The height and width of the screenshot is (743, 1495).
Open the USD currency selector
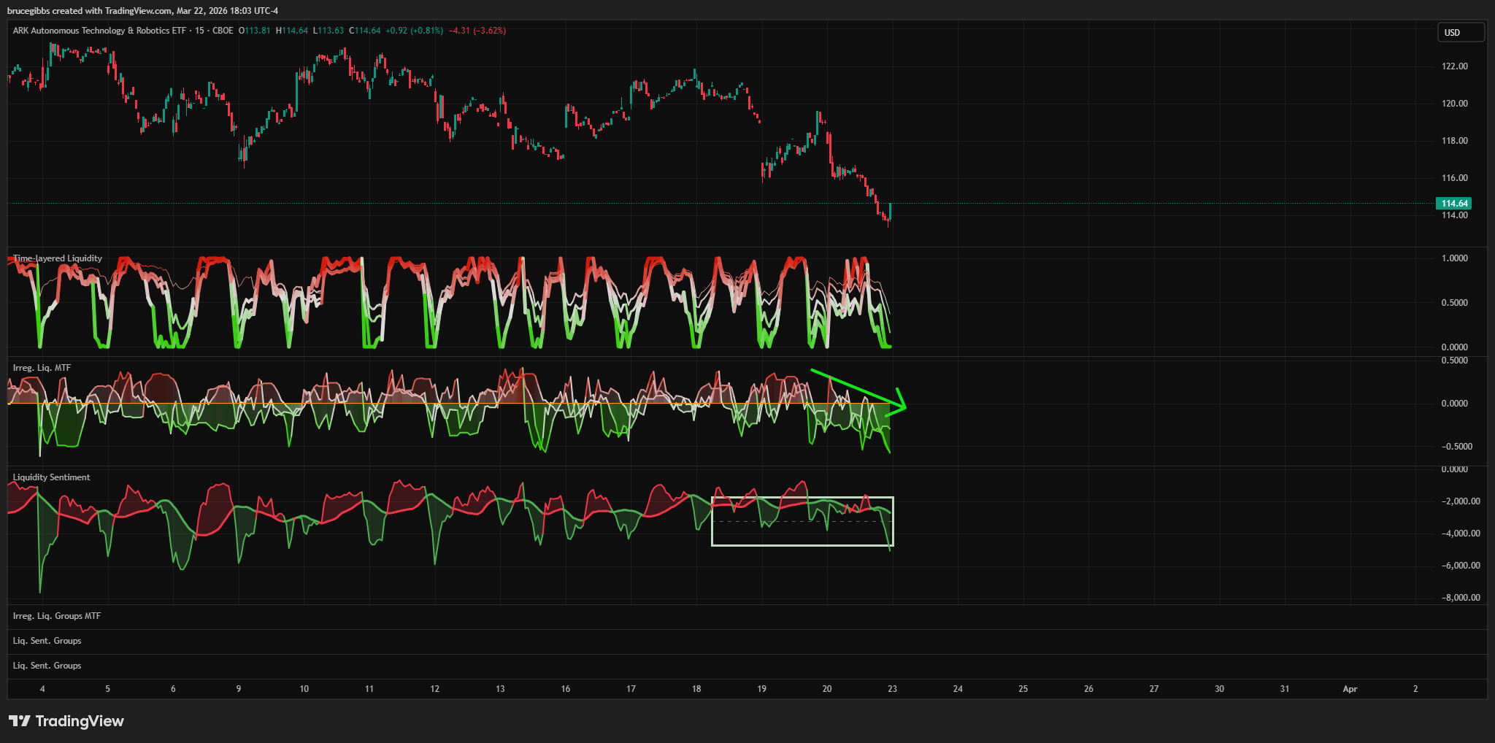1461,33
